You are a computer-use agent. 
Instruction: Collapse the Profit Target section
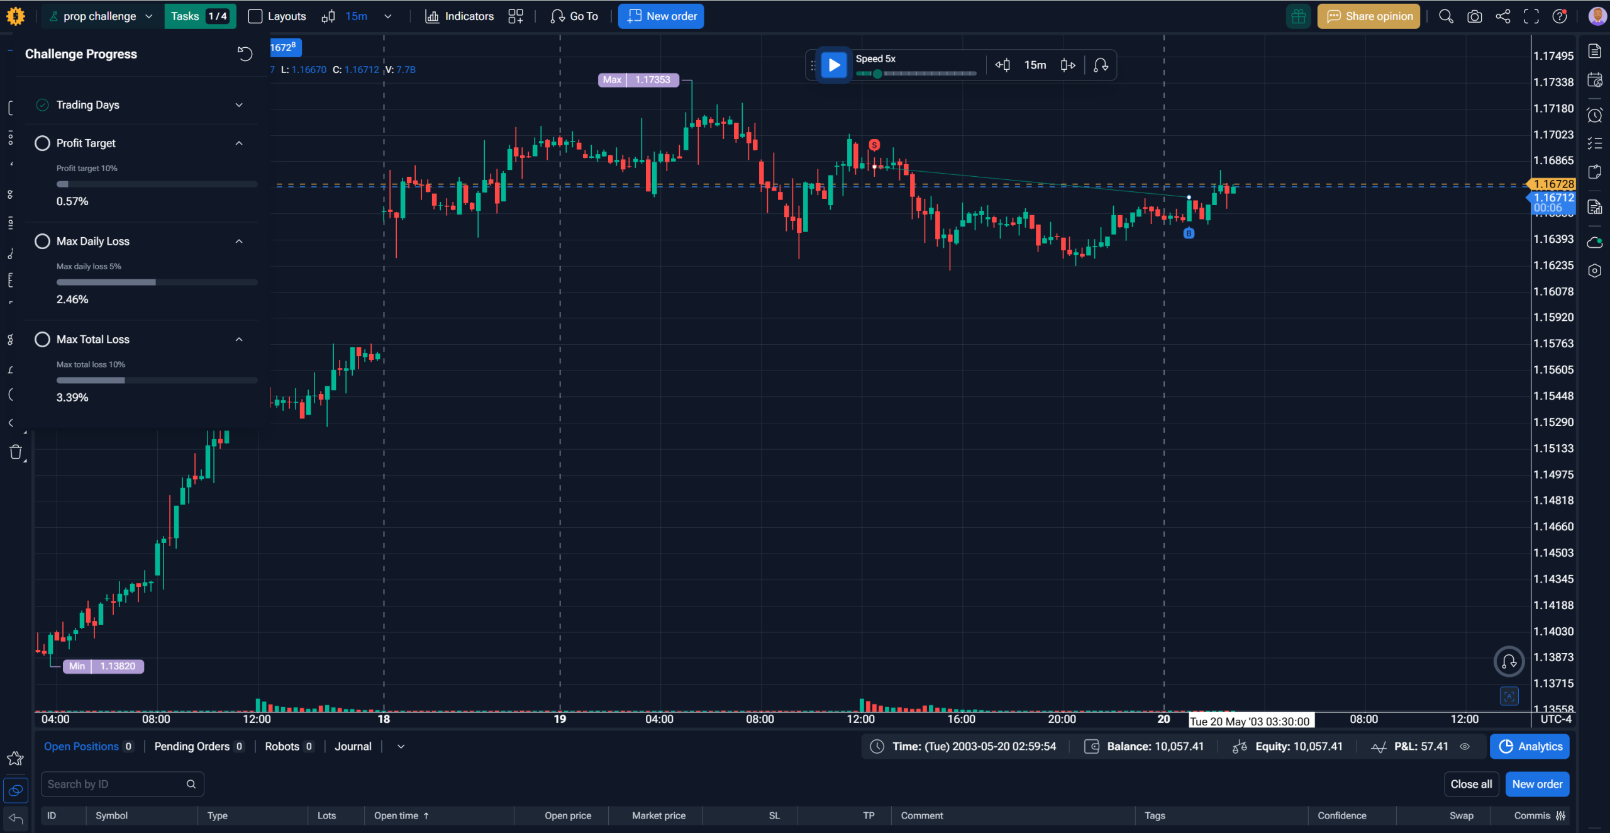[x=239, y=143]
